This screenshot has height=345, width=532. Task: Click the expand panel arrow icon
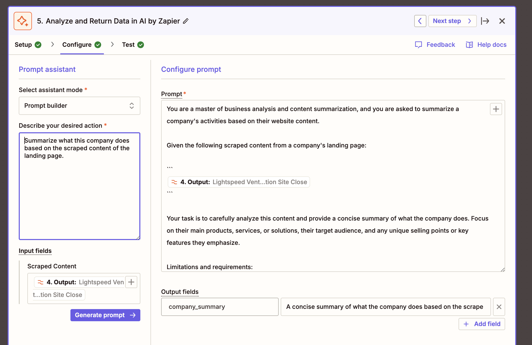[485, 21]
